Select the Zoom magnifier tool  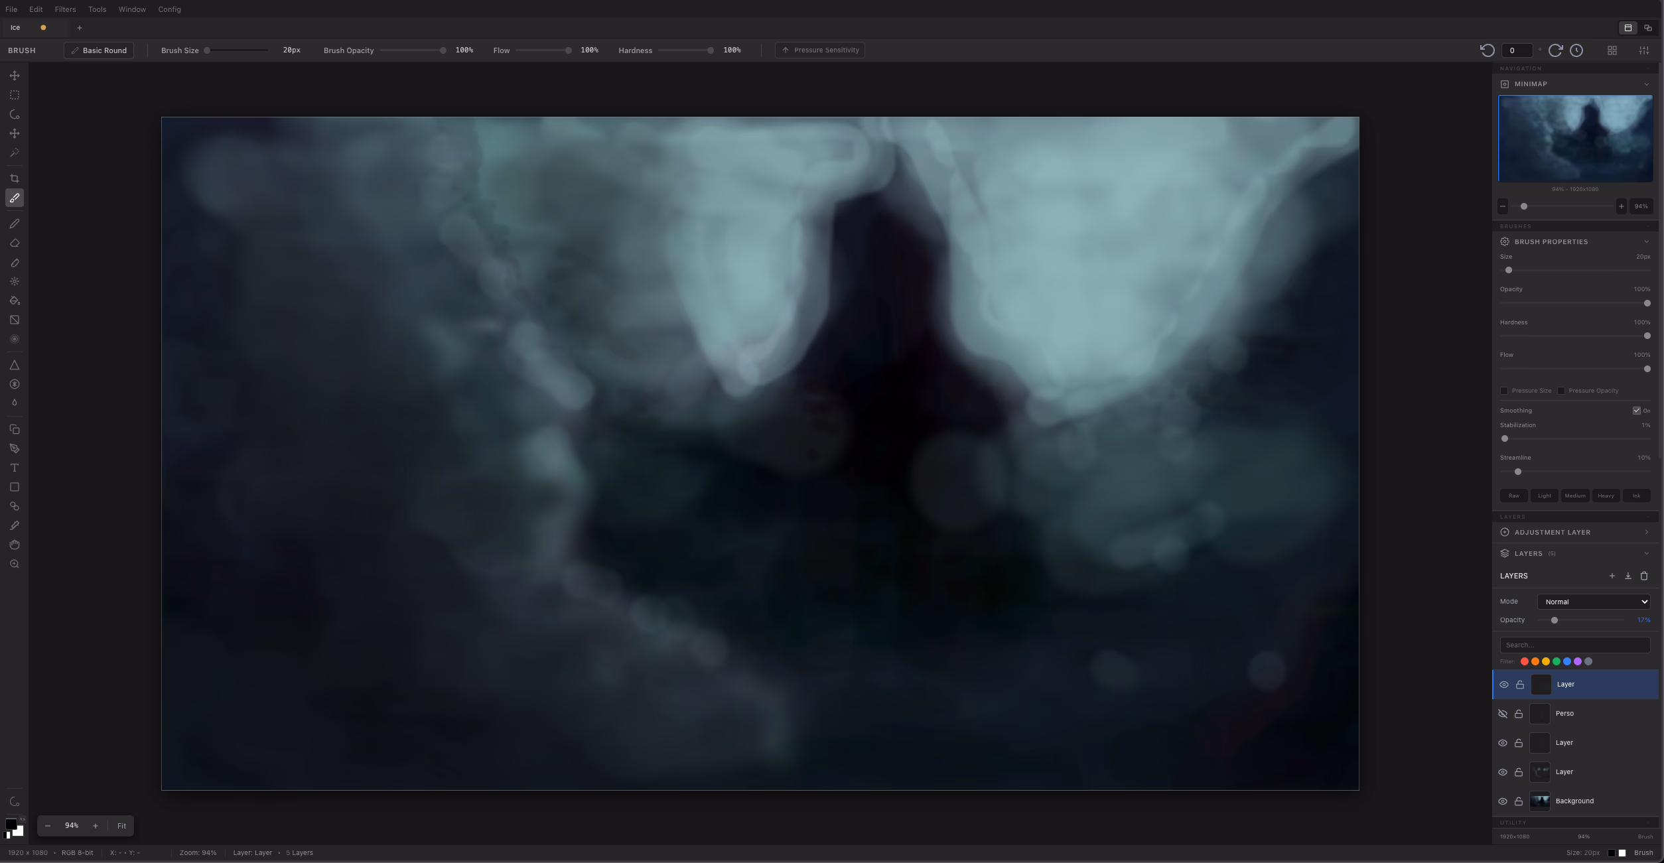pos(15,564)
